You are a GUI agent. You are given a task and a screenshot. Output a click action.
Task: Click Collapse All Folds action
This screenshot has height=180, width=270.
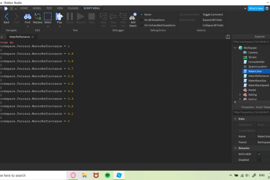[213, 25]
